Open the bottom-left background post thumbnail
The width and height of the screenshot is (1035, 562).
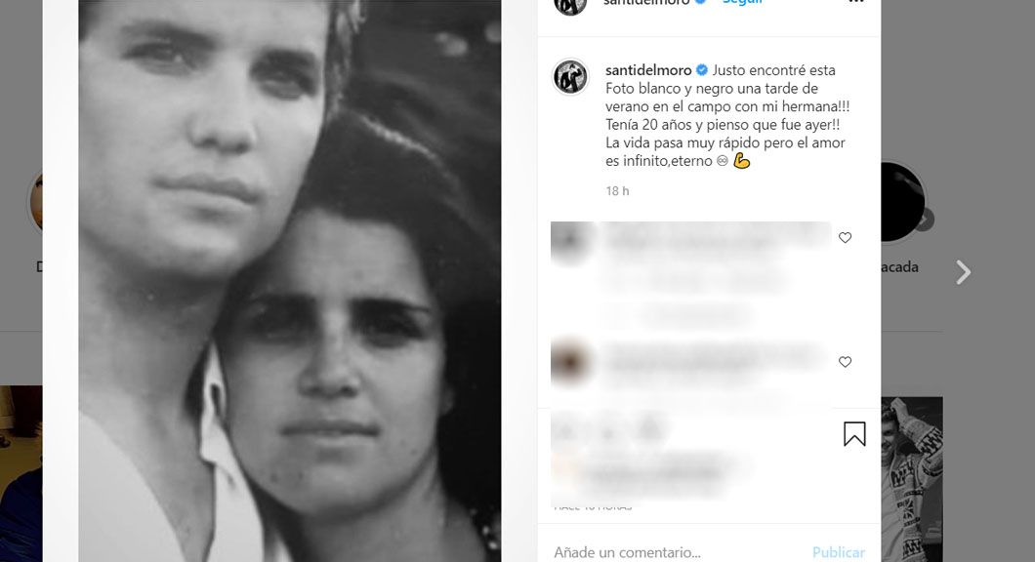(21, 473)
